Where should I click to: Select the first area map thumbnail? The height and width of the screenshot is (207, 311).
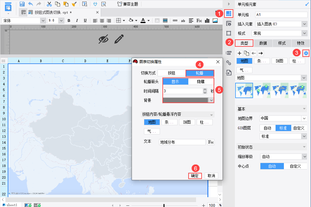(x=244, y=90)
